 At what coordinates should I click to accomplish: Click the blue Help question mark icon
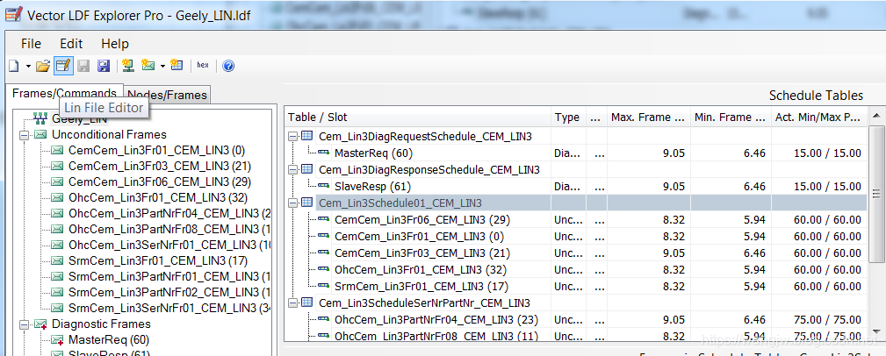pos(228,66)
